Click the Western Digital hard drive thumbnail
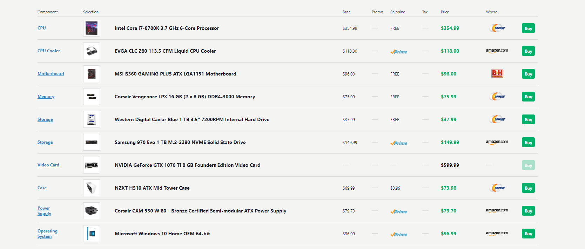The width and height of the screenshot is (585, 249). [x=92, y=119]
